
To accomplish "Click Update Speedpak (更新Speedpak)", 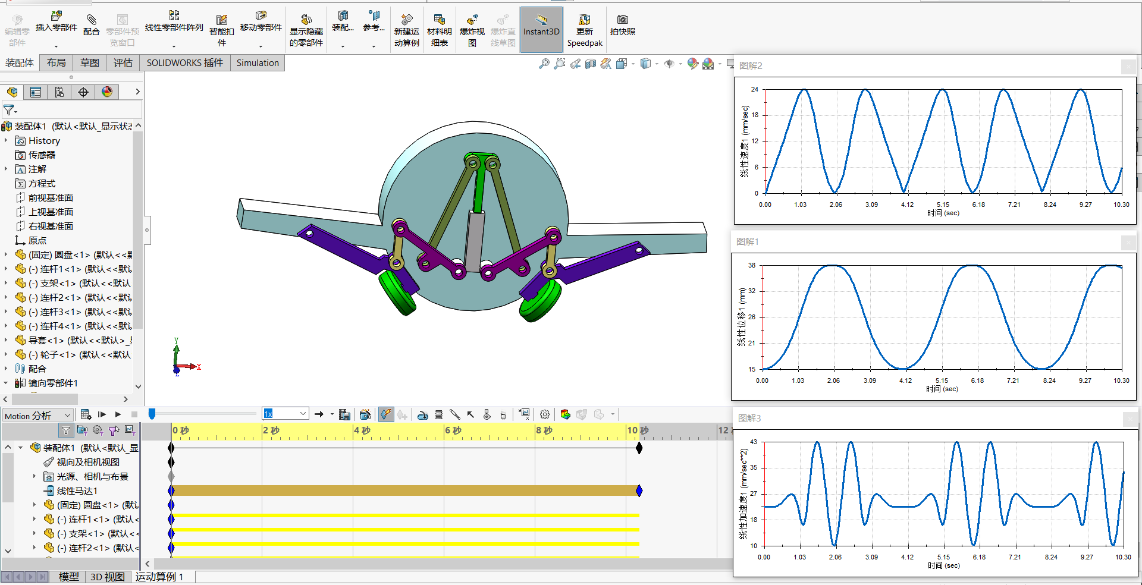I will pyautogui.click(x=585, y=30).
